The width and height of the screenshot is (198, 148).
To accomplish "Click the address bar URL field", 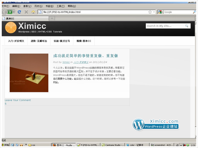I will coord(95,12).
